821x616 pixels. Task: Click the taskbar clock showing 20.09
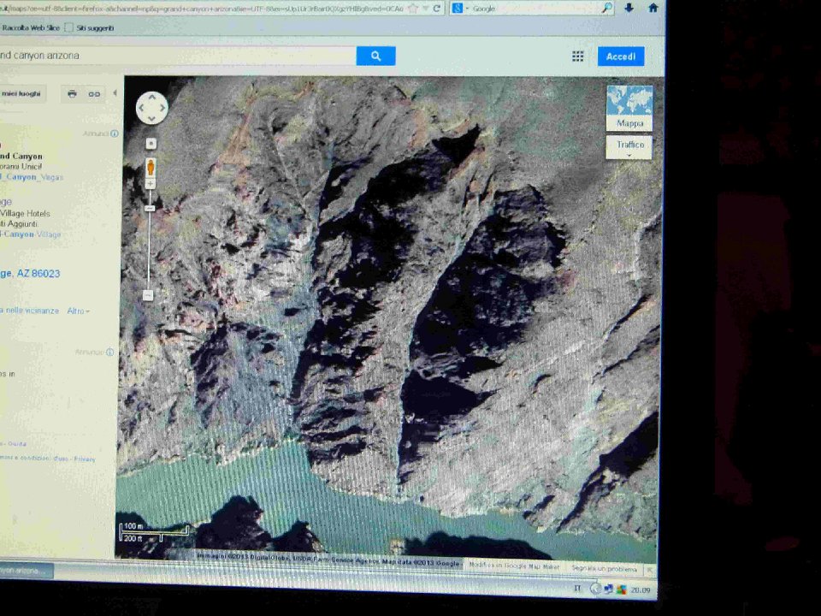[641, 590]
